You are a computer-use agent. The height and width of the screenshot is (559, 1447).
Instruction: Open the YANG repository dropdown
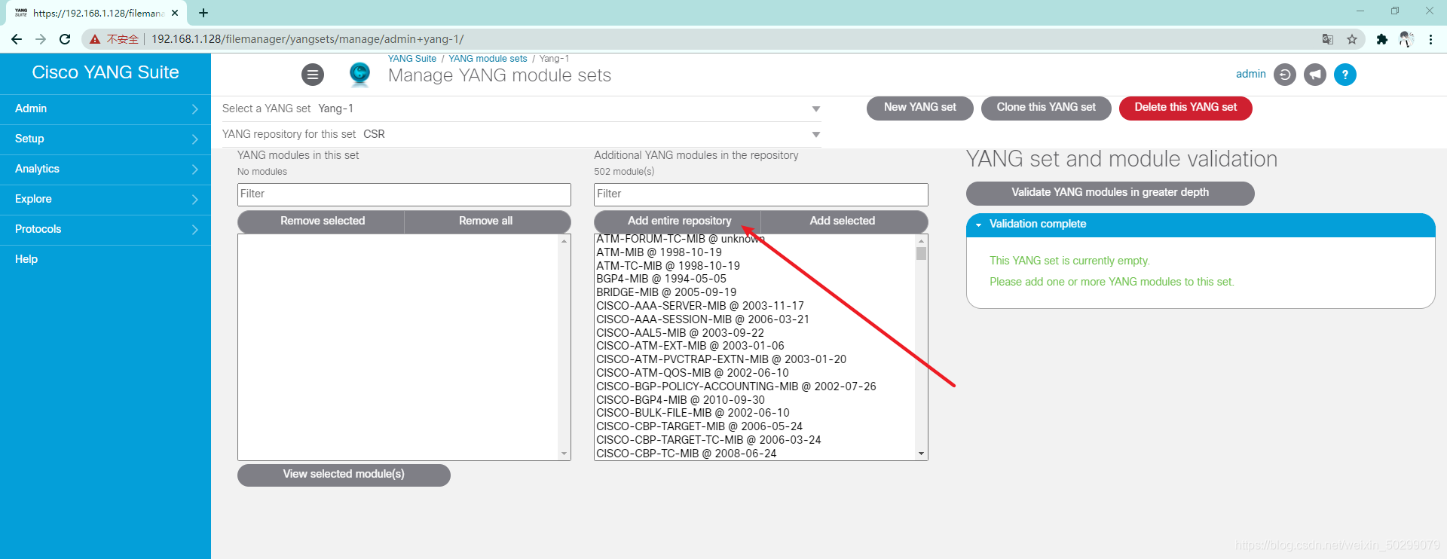[521, 134]
